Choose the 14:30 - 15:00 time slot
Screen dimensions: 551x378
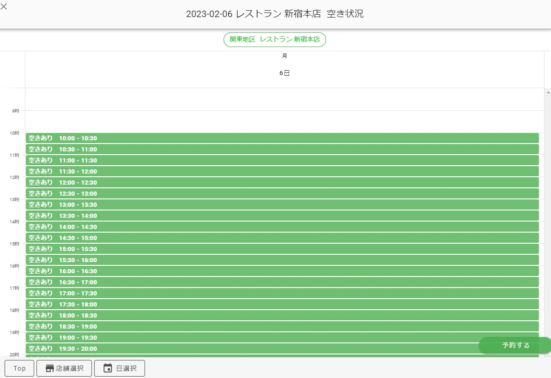coord(282,238)
